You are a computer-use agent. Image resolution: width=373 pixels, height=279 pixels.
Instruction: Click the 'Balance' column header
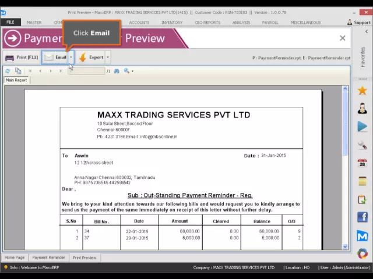(x=262, y=221)
